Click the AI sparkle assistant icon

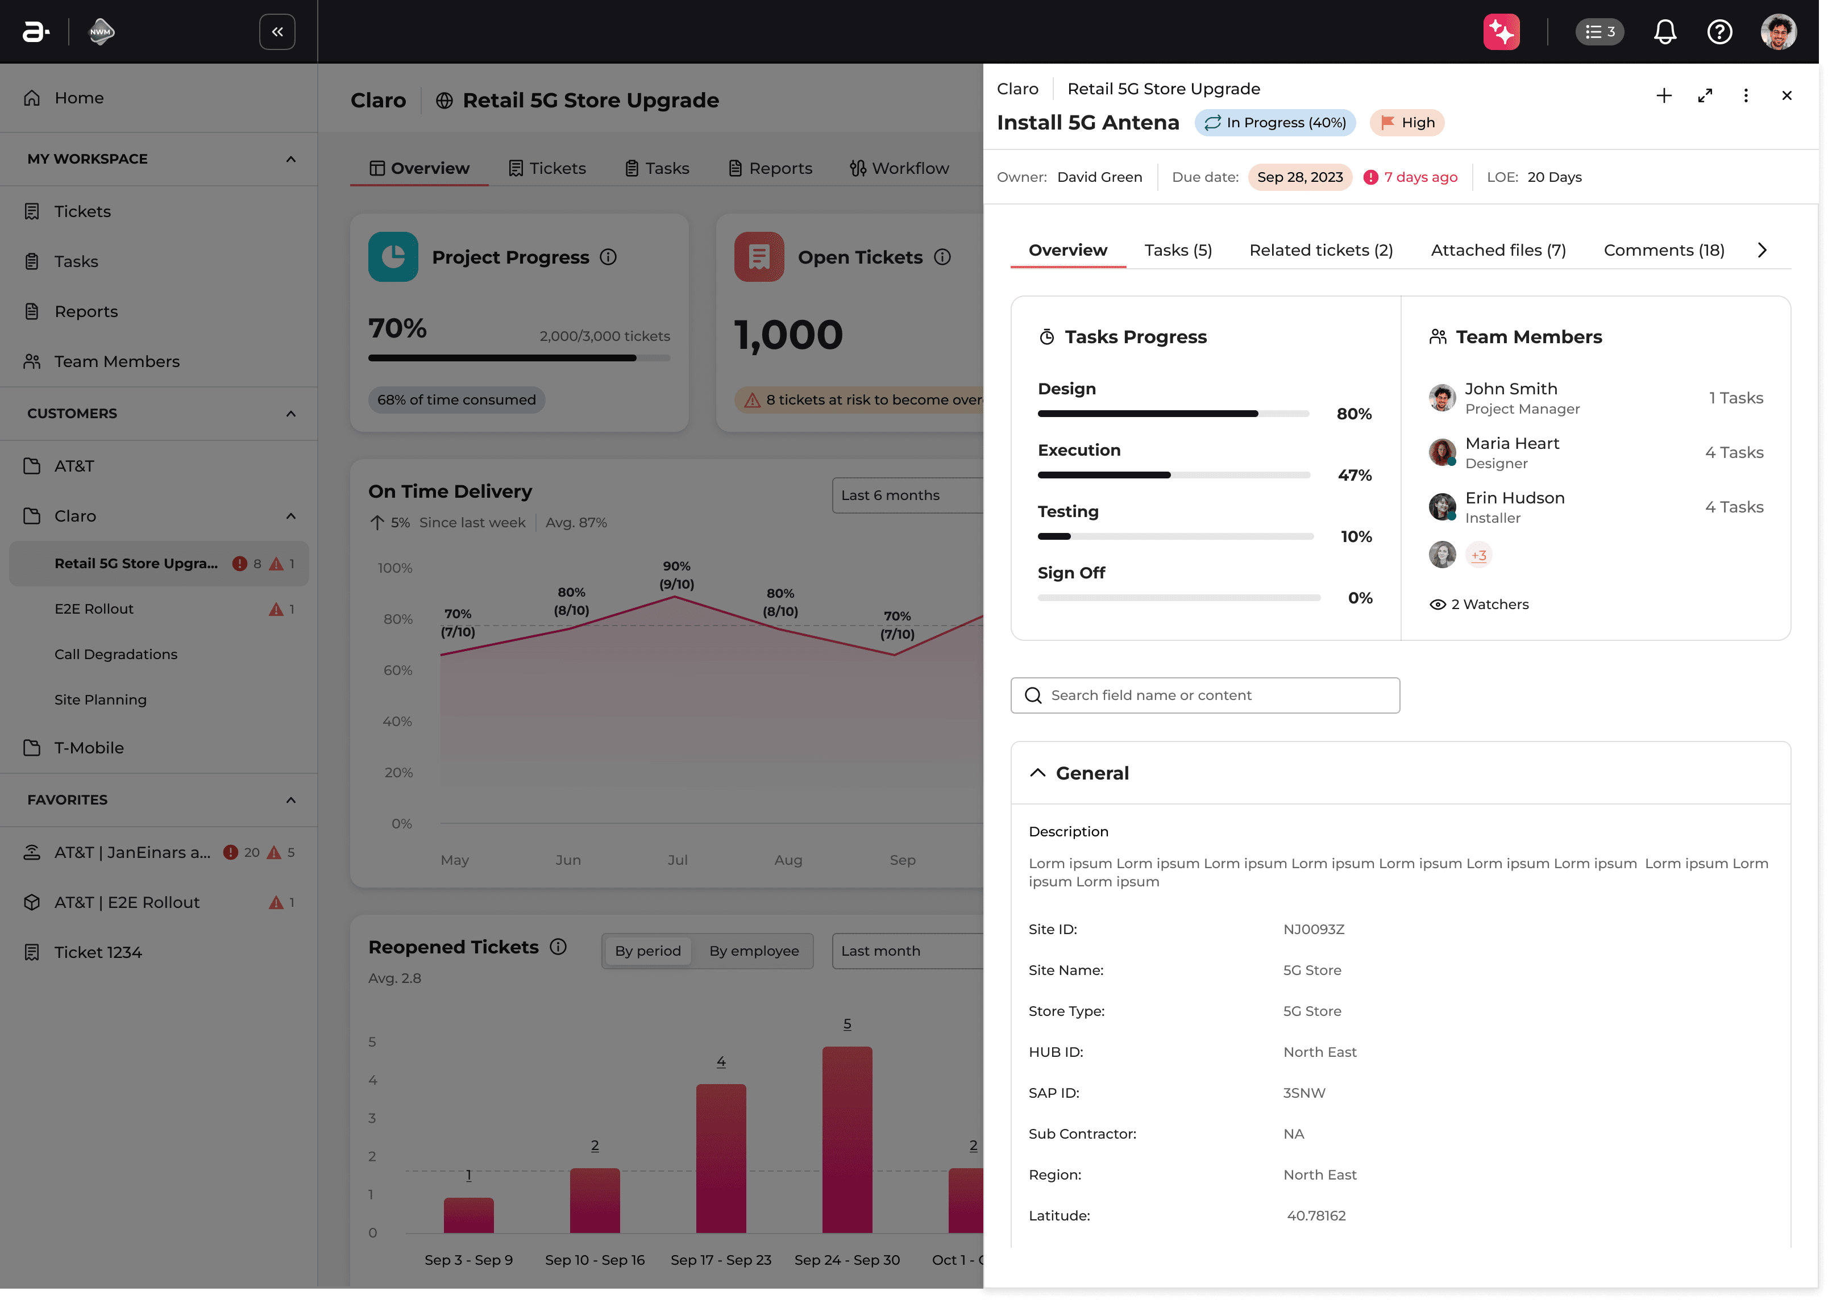click(x=1501, y=32)
